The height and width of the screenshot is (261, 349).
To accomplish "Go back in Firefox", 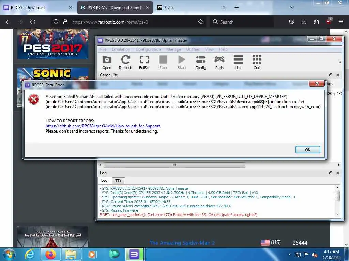I will tap(8, 22).
